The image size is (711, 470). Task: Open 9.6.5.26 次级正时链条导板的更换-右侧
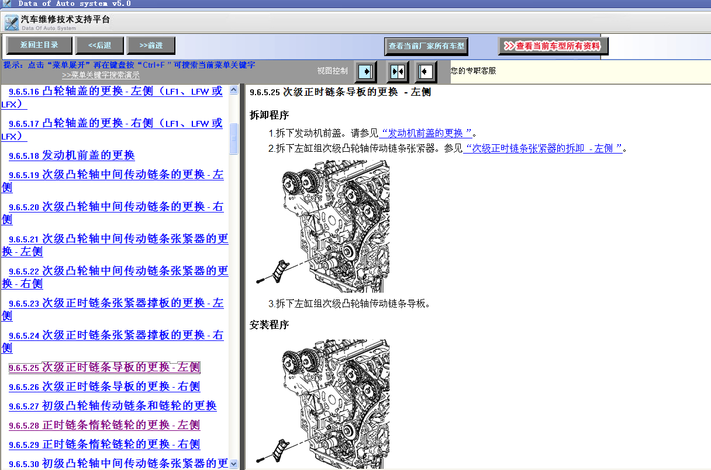pyautogui.click(x=104, y=387)
